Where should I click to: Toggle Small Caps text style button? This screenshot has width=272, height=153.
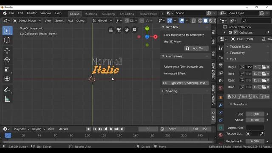pos(264,96)
